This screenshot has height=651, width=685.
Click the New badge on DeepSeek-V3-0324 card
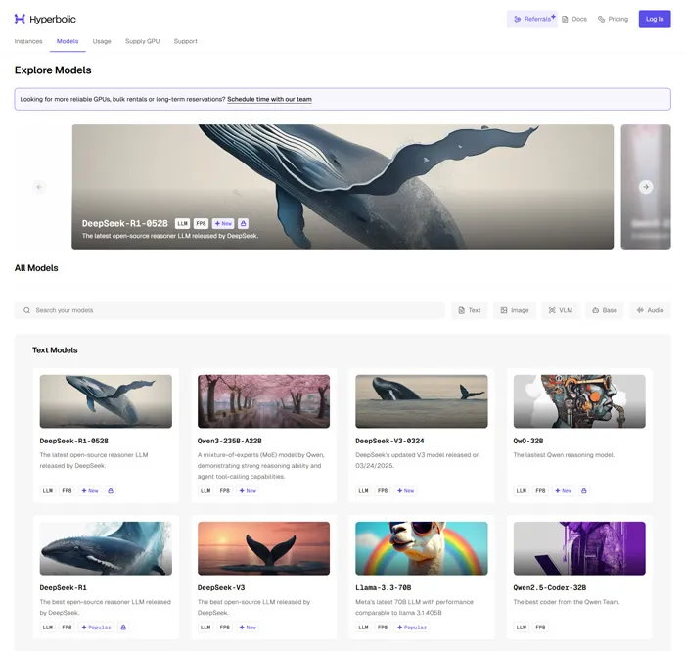point(405,491)
